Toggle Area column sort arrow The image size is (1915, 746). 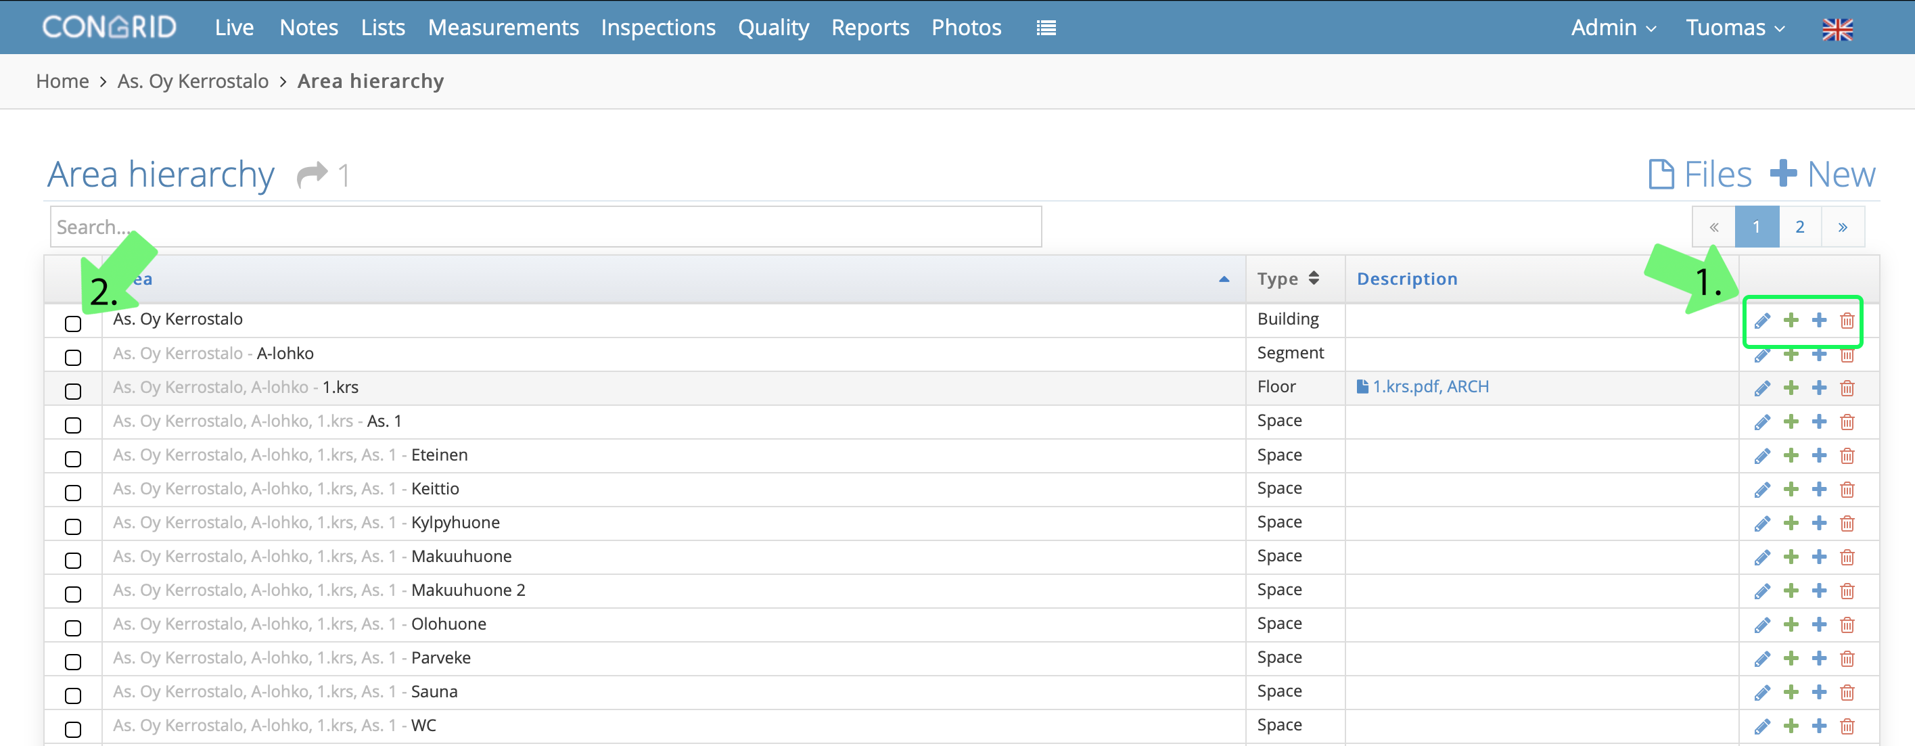pyautogui.click(x=1224, y=279)
